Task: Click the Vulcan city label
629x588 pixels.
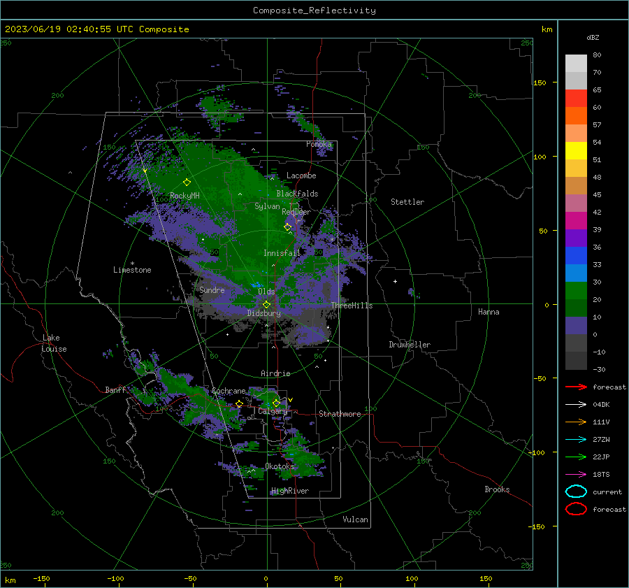Action: 355,519
